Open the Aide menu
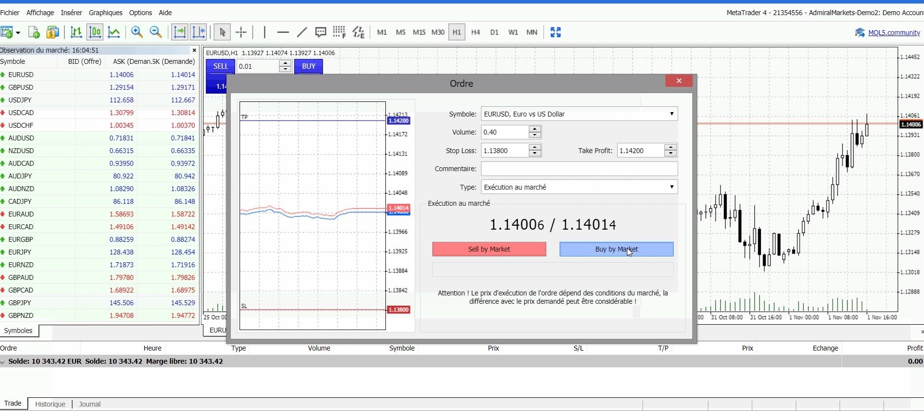Viewport: 924px width, 411px height. pos(165,13)
